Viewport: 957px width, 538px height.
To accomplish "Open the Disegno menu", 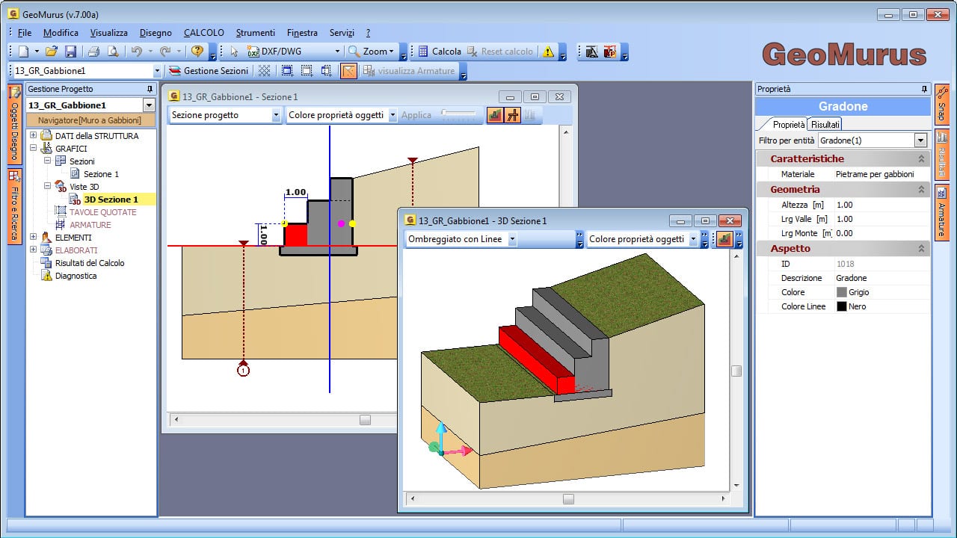I will [x=156, y=33].
